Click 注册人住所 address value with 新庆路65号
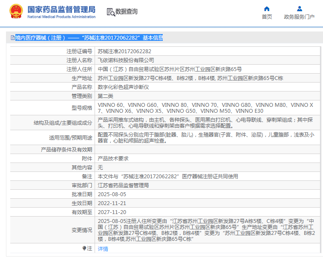Viewport: 323px width, 257px height. pyautogui.click(x=170, y=69)
